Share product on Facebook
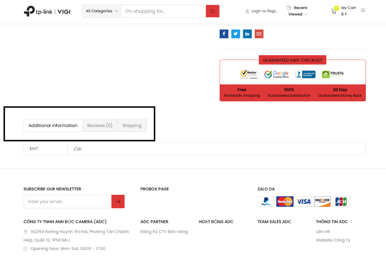 [x=224, y=34]
